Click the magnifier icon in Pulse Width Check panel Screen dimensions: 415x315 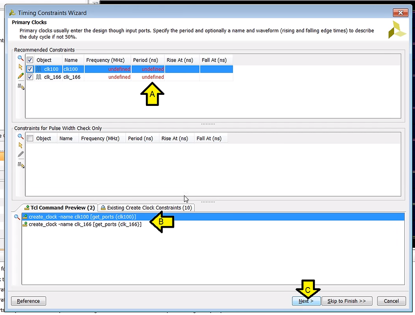pyautogui.click(x=20, y=137)
